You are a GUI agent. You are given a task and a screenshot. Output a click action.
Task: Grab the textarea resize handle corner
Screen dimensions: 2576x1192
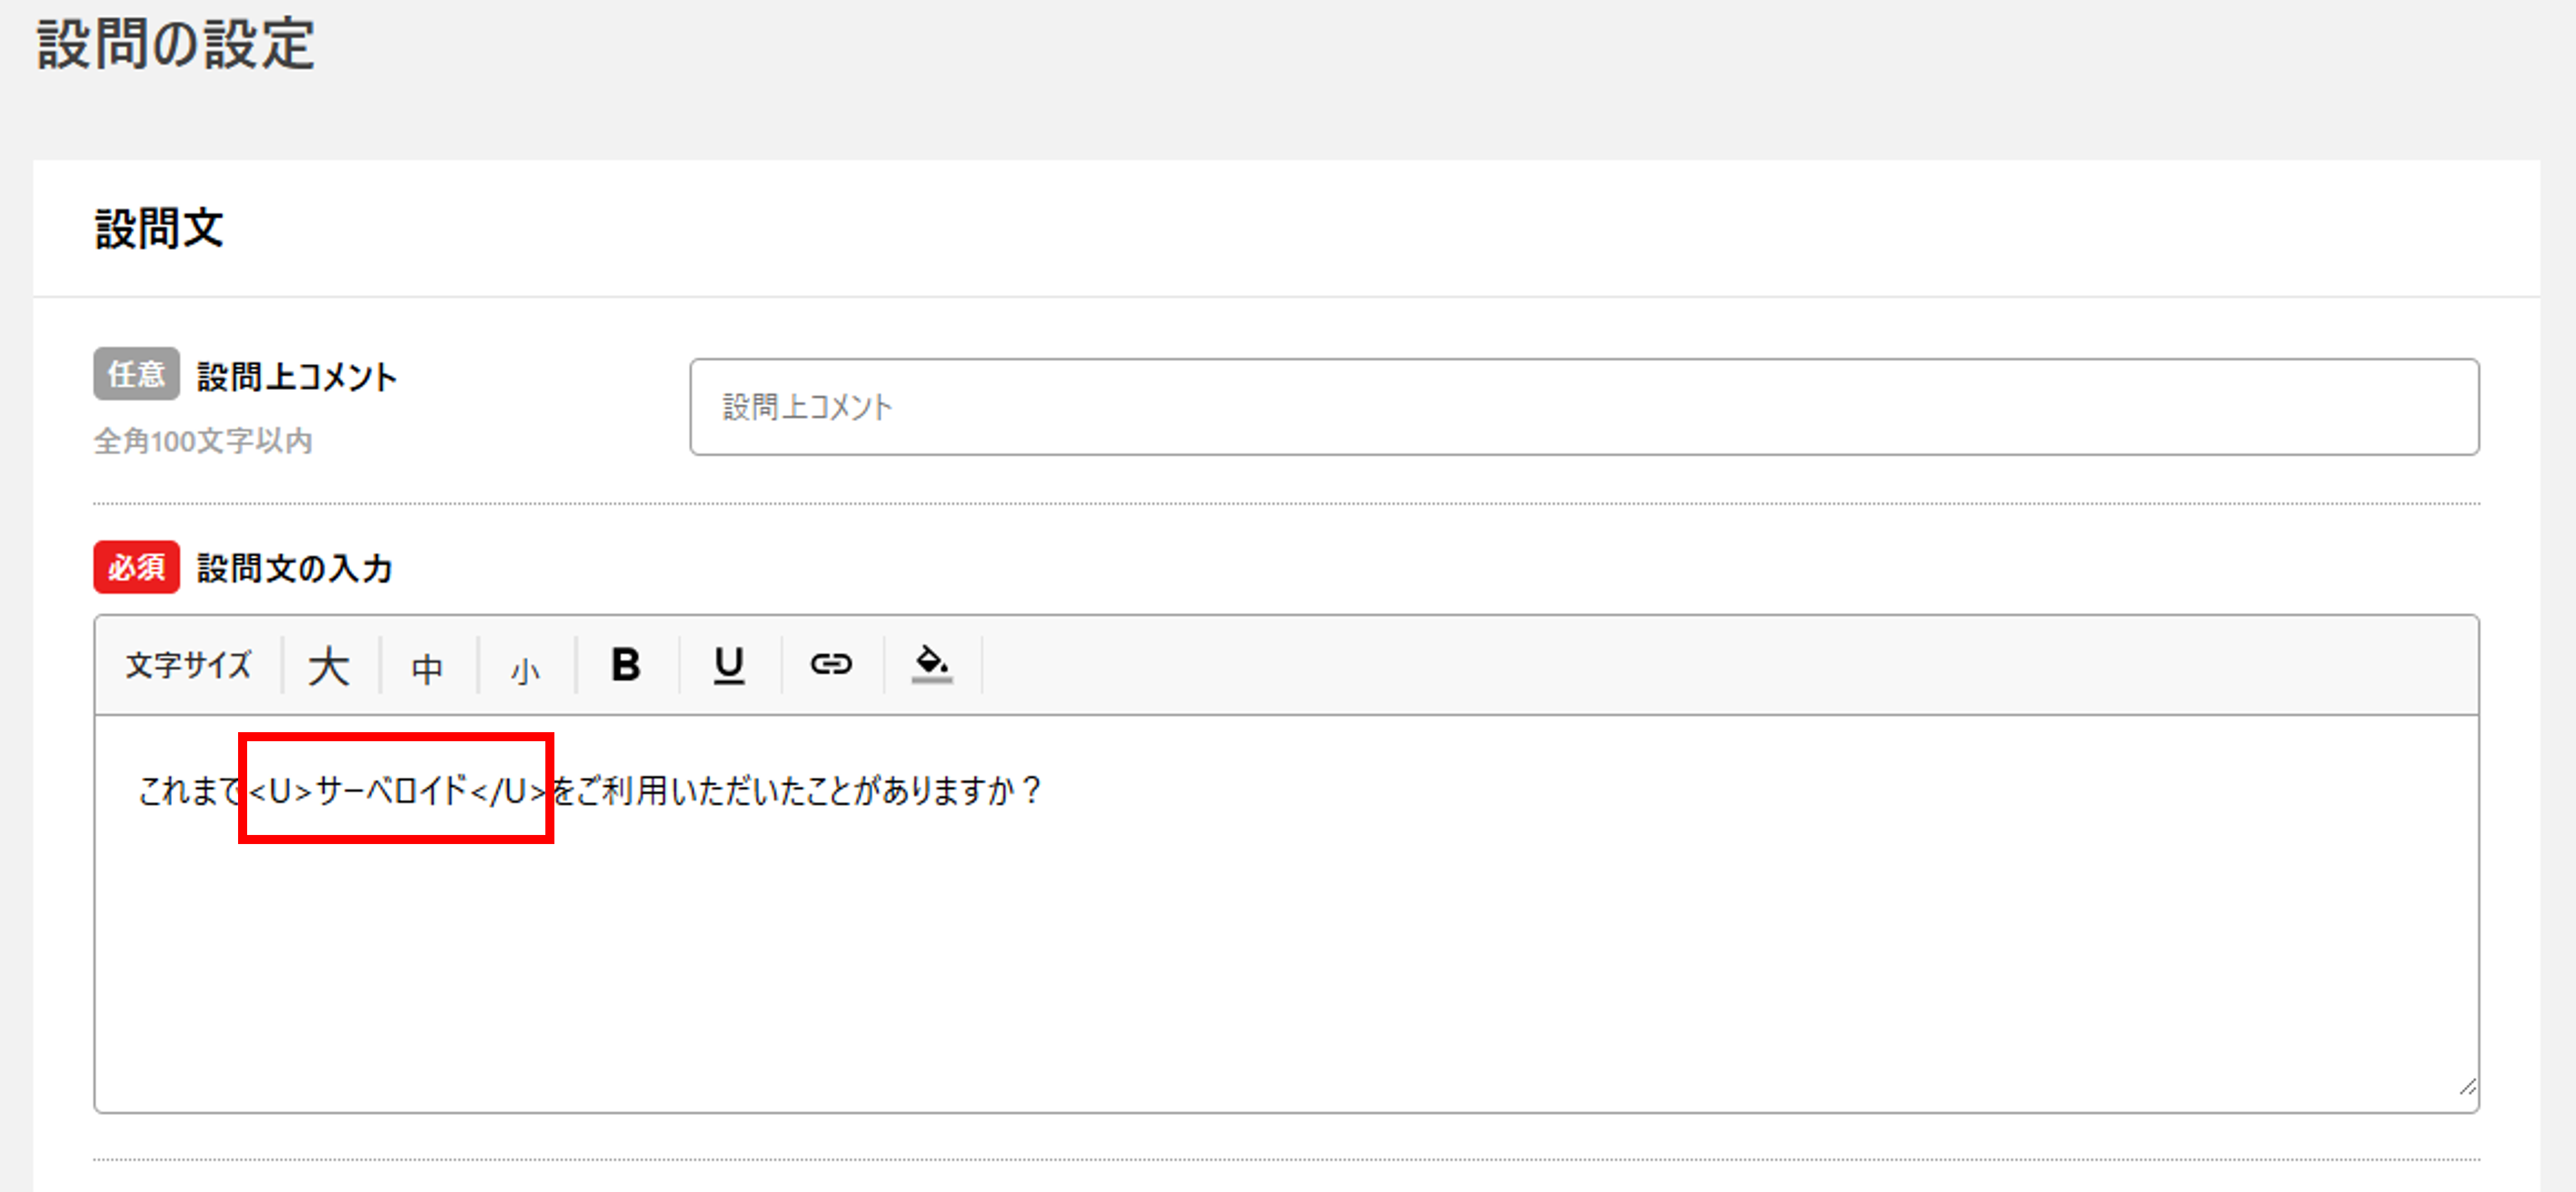[x=2467, y=1087]
